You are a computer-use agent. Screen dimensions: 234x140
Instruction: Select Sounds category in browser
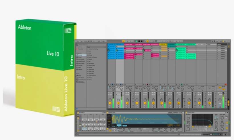tap(81, 55)
